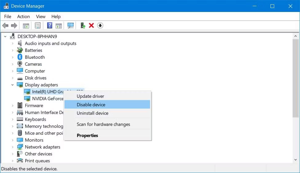Screen dimensions: 300x173
Task: Open the Properties sheet toolbar icon
Action: [x=38, y=25]
